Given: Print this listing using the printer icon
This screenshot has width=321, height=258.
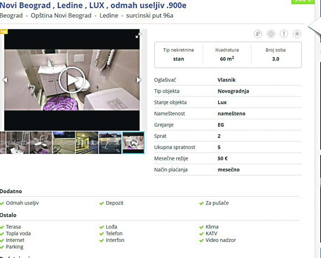Looking at the screenshot, I should 271,34.
